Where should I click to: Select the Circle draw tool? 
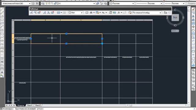(2, 30)
